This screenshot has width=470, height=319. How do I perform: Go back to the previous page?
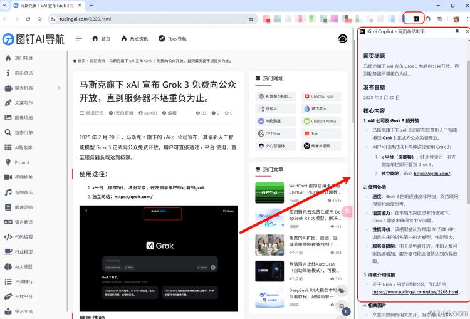pyautogui.click(x=6, y=19)
